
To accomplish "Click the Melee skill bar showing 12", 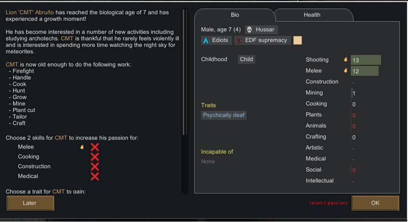I will [x=364, y=71].
